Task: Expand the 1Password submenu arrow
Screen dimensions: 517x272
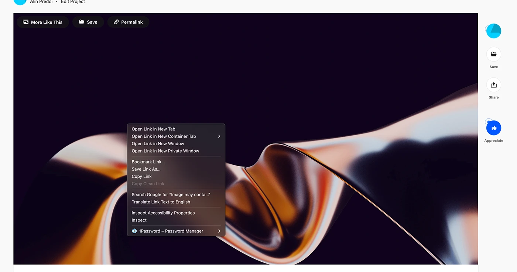Action: click(219, 231)
